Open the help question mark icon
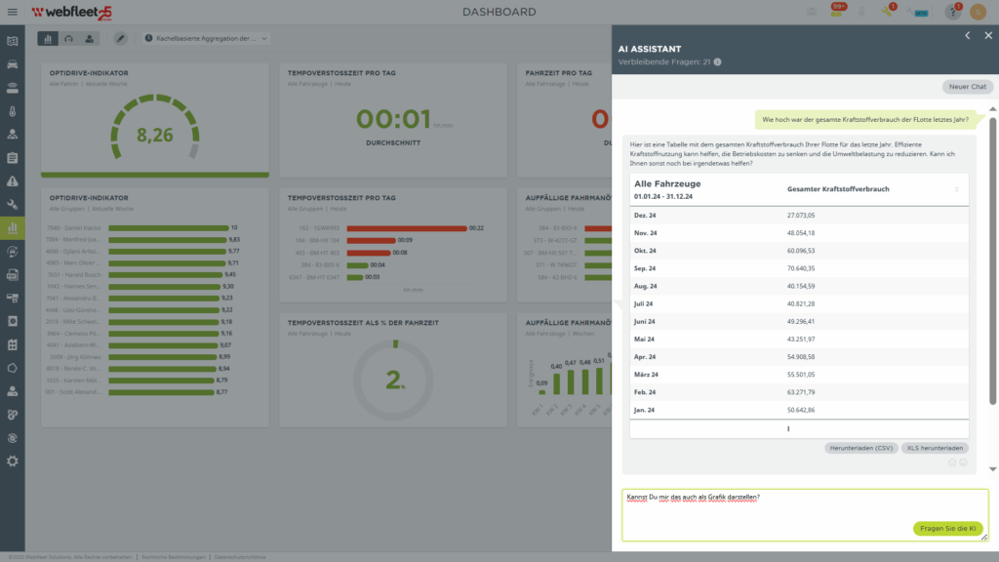999x562 pixels. pos(953,12)
